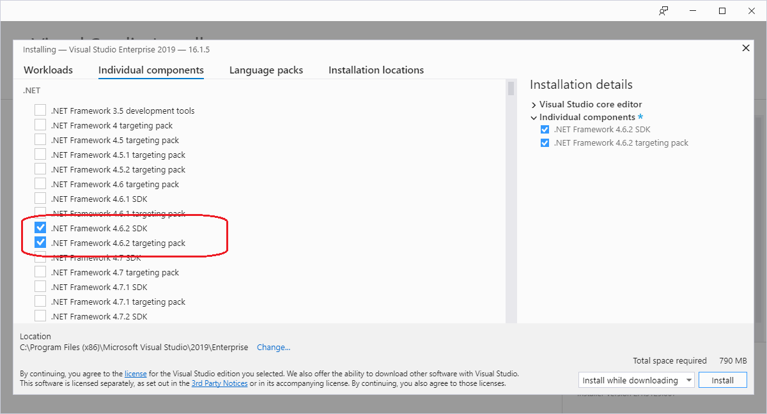Tick .NET Framework 4.6 targeting pack
Image resolution: width=767 pixels, height=414 pixels.
coord(40,183)
